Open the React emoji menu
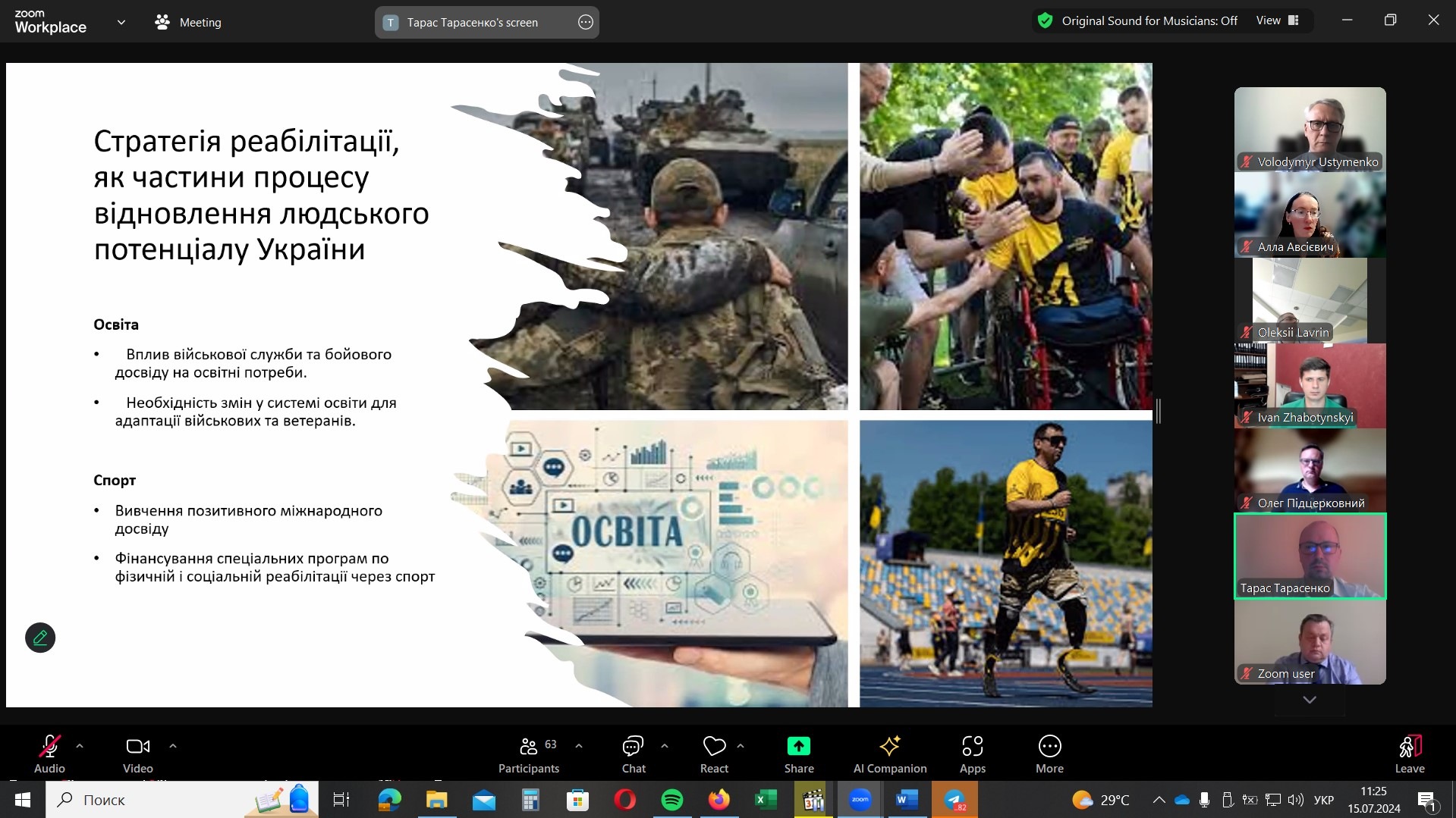Screen dimensions: 1456x818 coord(714,754)
